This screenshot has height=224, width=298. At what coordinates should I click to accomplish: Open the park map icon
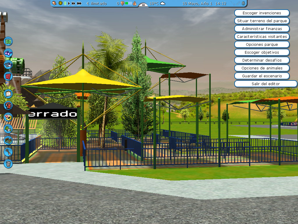[8, 41]
